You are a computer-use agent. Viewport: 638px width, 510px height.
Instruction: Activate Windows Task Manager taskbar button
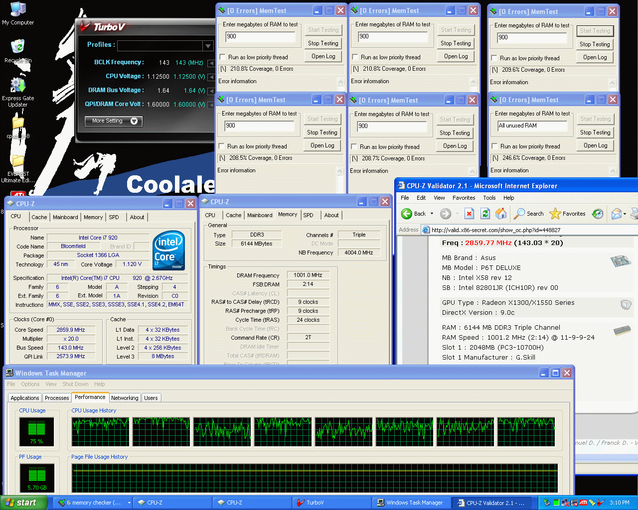(x=412, y=503)
